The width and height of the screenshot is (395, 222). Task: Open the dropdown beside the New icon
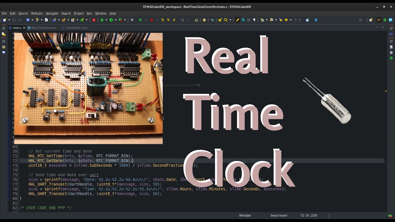click(9, 20)
